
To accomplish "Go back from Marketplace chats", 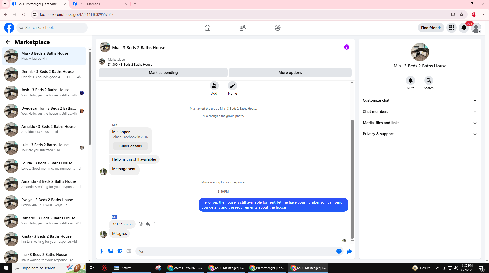I will coord(8,42).
